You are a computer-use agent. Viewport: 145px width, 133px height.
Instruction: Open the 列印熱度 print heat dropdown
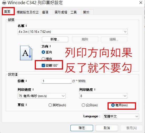pyautogui.click(x=103, y=96)
